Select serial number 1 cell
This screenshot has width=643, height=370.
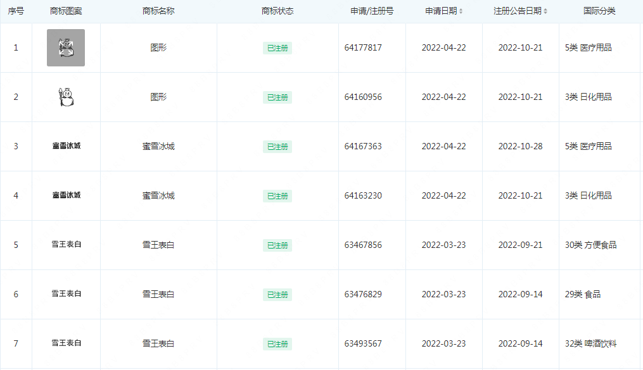click(16, 47)
